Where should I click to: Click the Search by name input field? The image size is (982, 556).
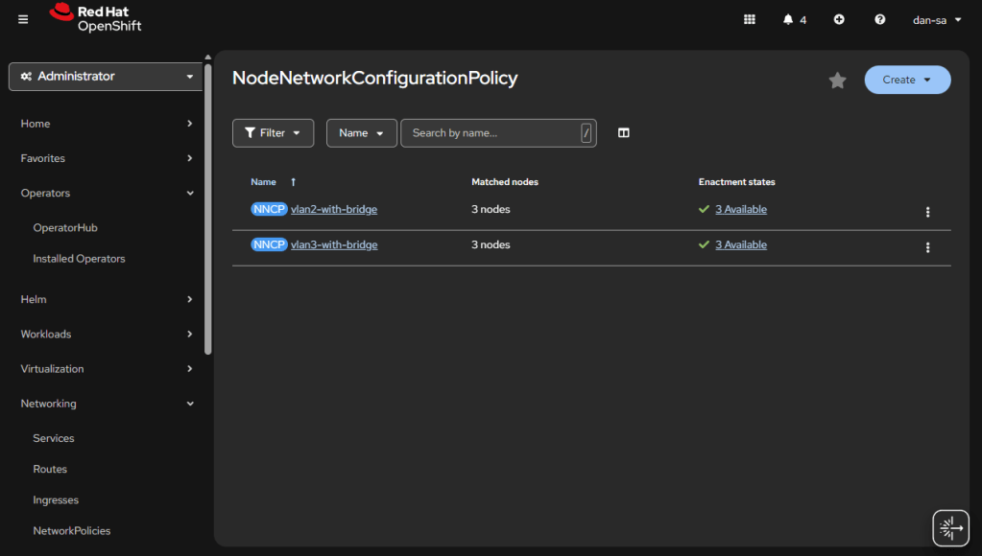491,133
